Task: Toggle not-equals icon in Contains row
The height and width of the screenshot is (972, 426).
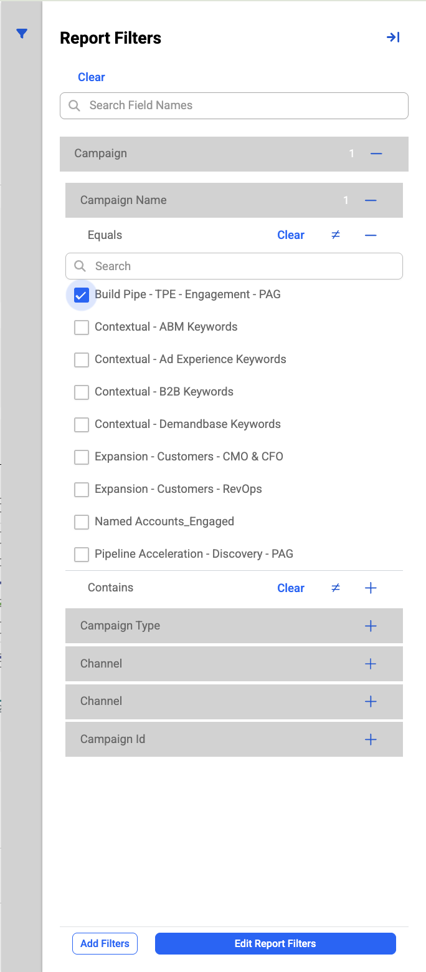Action: (x=336, y=588)
